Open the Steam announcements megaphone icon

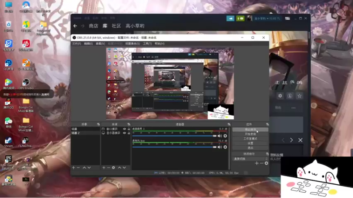230,18
